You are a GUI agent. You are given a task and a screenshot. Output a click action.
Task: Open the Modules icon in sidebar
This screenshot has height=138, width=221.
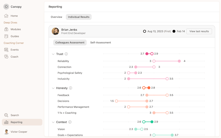(6, 29)
